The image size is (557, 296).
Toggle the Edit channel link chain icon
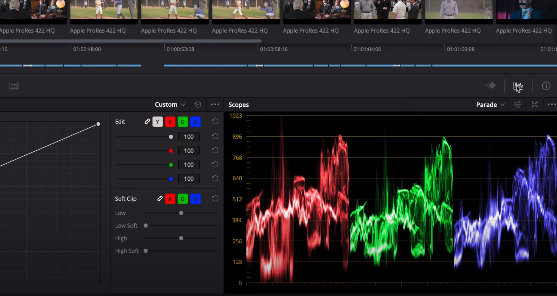(147, 122)
